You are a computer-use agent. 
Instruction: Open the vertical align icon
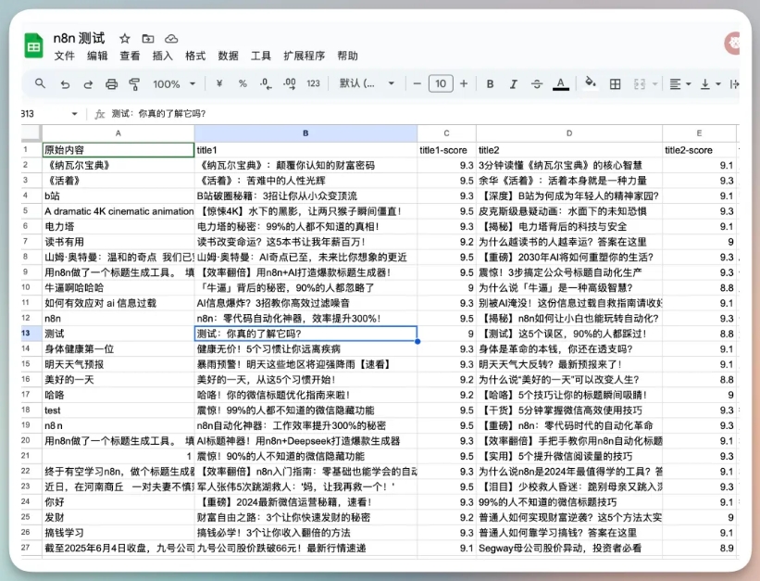[x=705, y=84]
